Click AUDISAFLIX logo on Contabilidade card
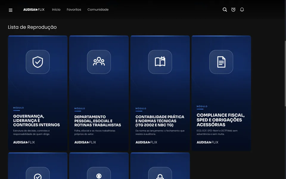This screenshot has width=286, height=179. pyautogui.click(x=146, y=142)
